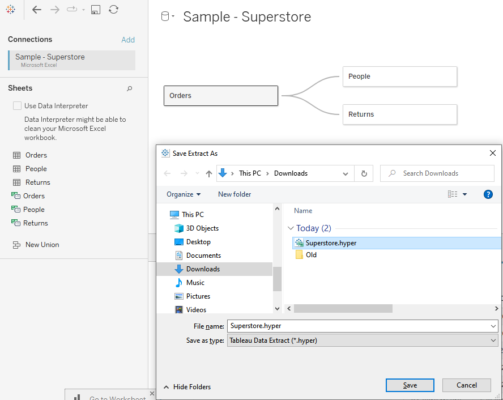Image resolution: width=503 pixels, height=400 pixels.
Task: Click the file list scroll right arrow
Action: click(x=496, y=309)
